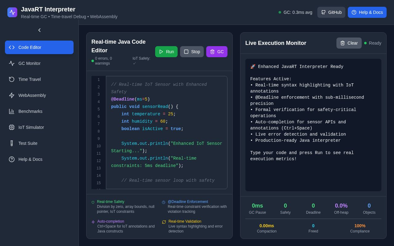Select the Compliance 100% metric

[360, 228]
